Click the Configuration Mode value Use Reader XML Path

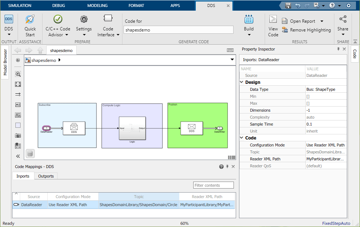[x=326, y=145]
